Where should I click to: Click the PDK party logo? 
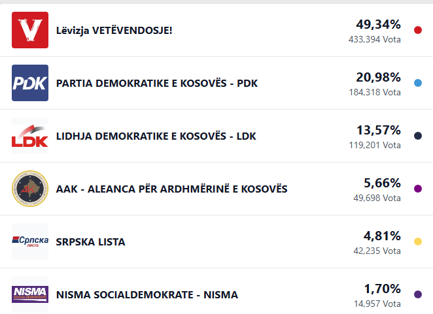30,83
